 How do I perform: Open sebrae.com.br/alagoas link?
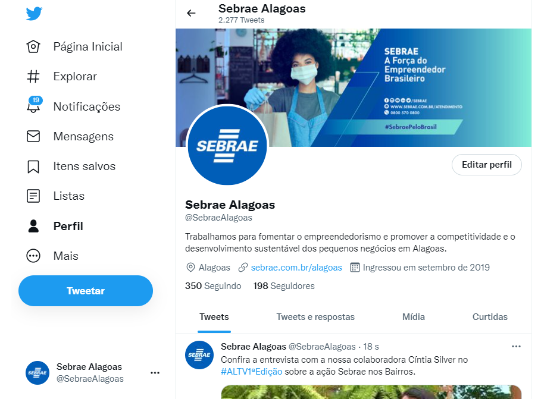click(x=296, y=268)
